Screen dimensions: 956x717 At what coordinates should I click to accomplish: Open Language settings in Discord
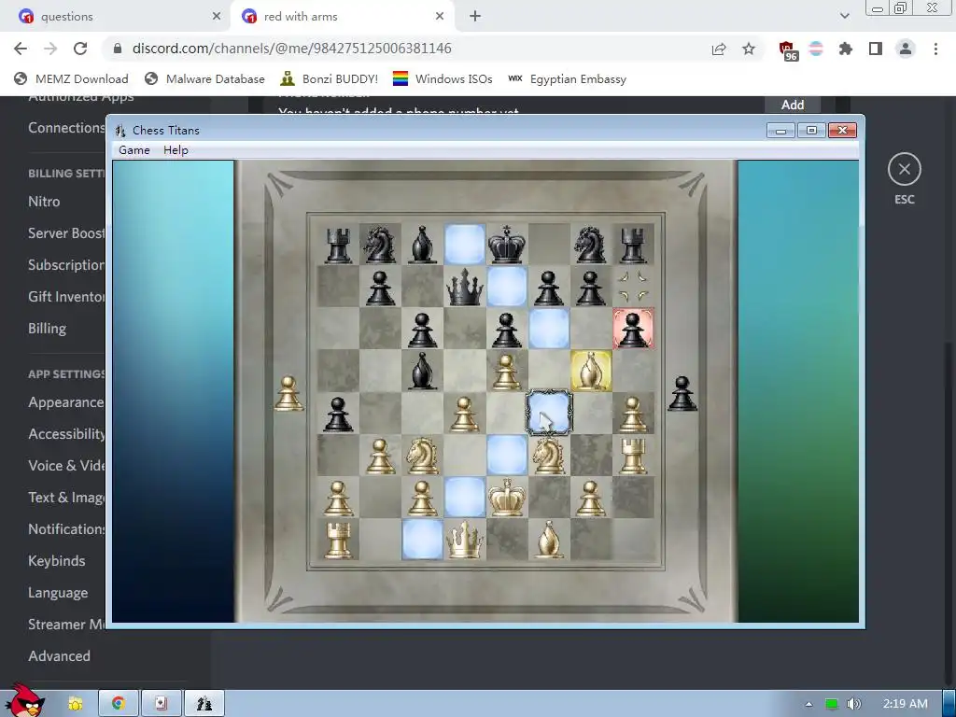click(x=58, y=593)
